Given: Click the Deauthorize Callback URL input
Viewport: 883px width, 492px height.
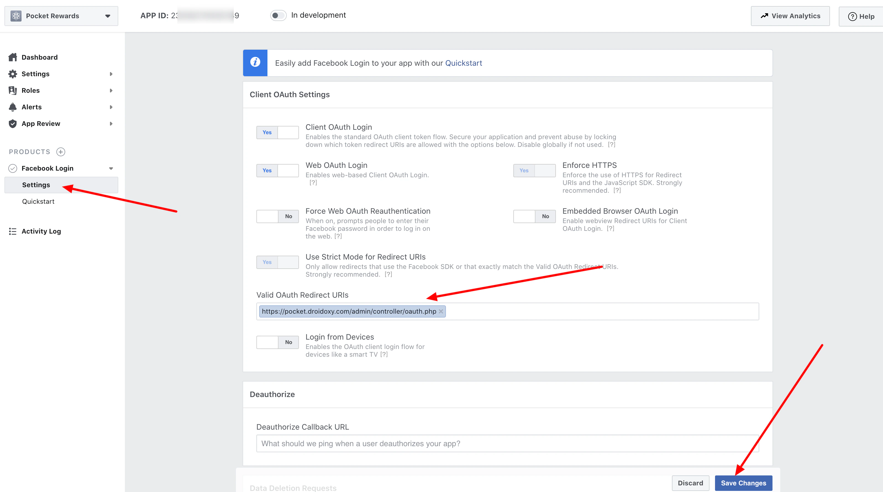Looking at the screenshot, I should [x=507, y=444].
